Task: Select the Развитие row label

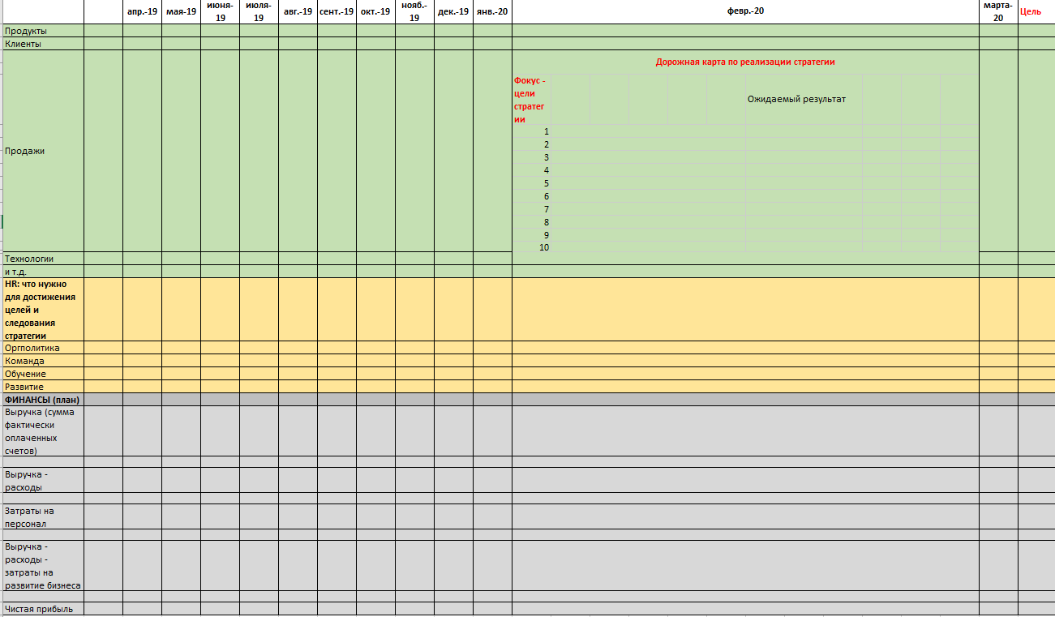Action: (42, 387)
